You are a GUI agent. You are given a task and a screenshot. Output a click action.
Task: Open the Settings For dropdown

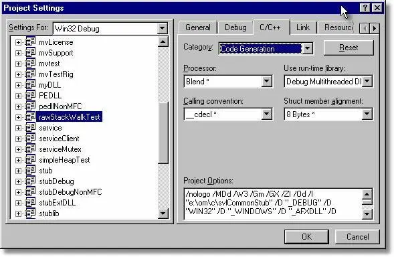[x=163, y=28]
